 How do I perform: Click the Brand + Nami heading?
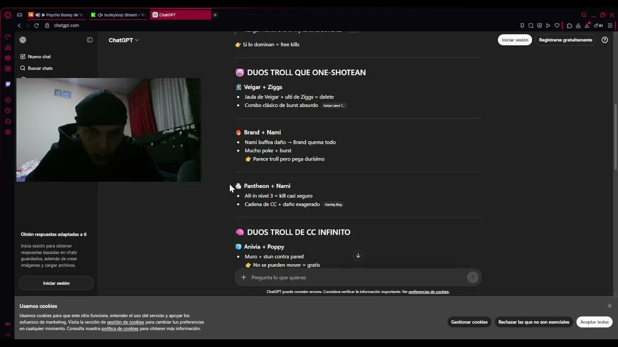click(262, 133)
